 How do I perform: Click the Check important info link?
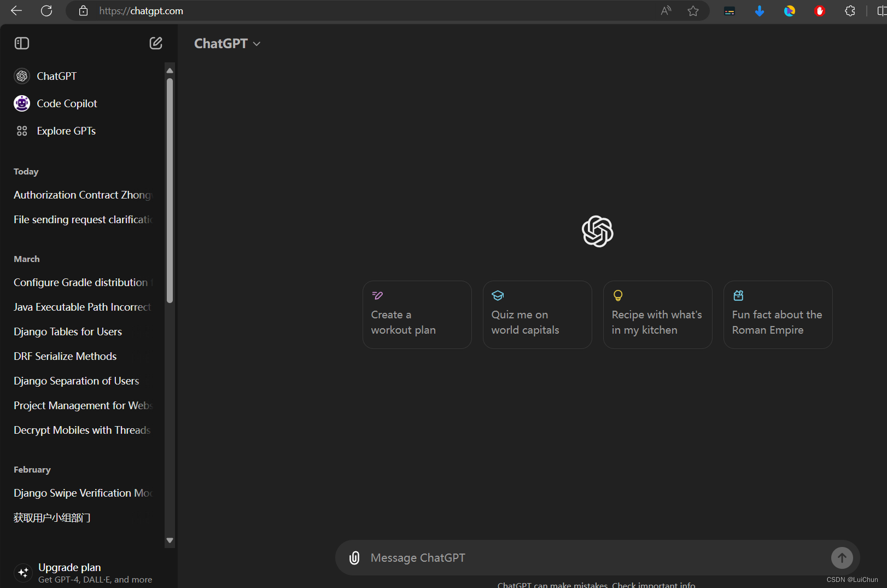pos(653,585)
